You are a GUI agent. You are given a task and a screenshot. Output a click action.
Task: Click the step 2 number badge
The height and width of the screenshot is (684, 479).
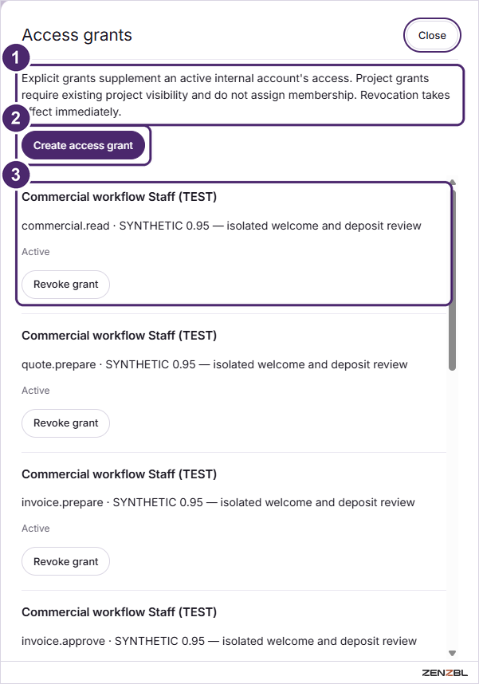point(16,118)
